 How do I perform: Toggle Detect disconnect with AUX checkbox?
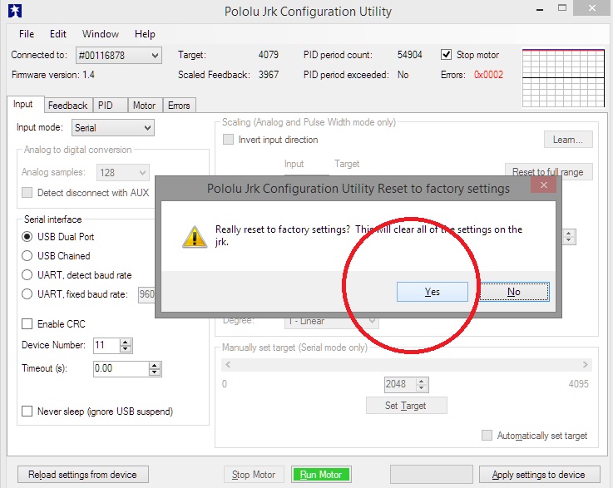pyautogui.click(x=27, y=193)
